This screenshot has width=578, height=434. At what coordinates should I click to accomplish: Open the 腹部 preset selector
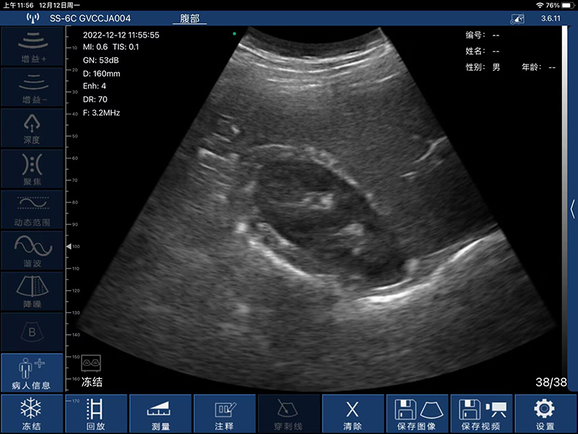click(x=189, y=19)
